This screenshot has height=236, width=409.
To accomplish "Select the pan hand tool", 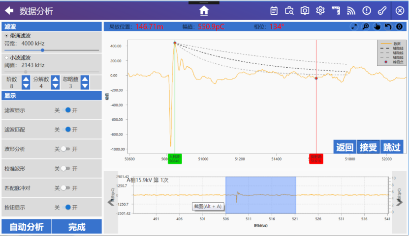I will pyautogui.click(x=377, y=26).
